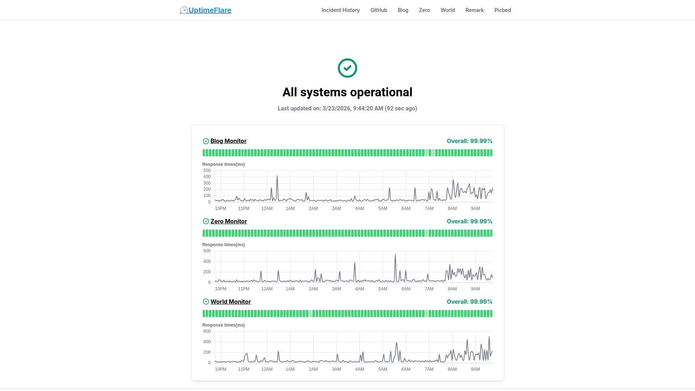Select Zero in the top navigation
Viewport: 695px width, 391px height.
tap(424, 10)
